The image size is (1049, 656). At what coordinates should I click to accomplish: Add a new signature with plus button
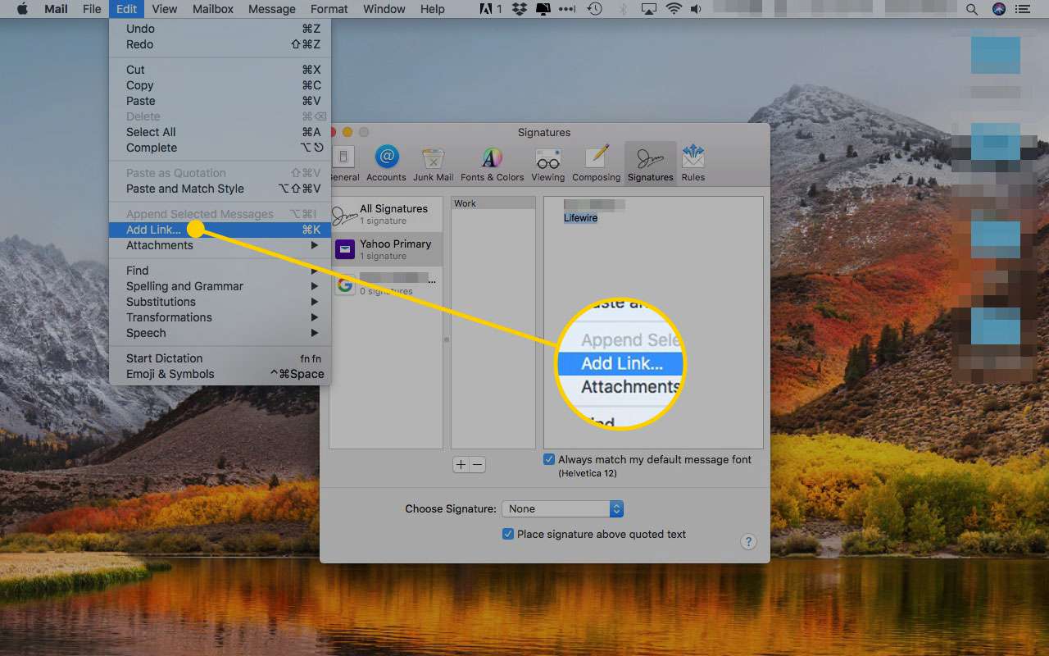[x=461, y=465]
